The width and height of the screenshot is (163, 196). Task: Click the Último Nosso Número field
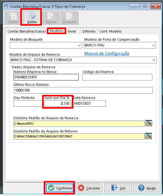[x=83, y=90]
